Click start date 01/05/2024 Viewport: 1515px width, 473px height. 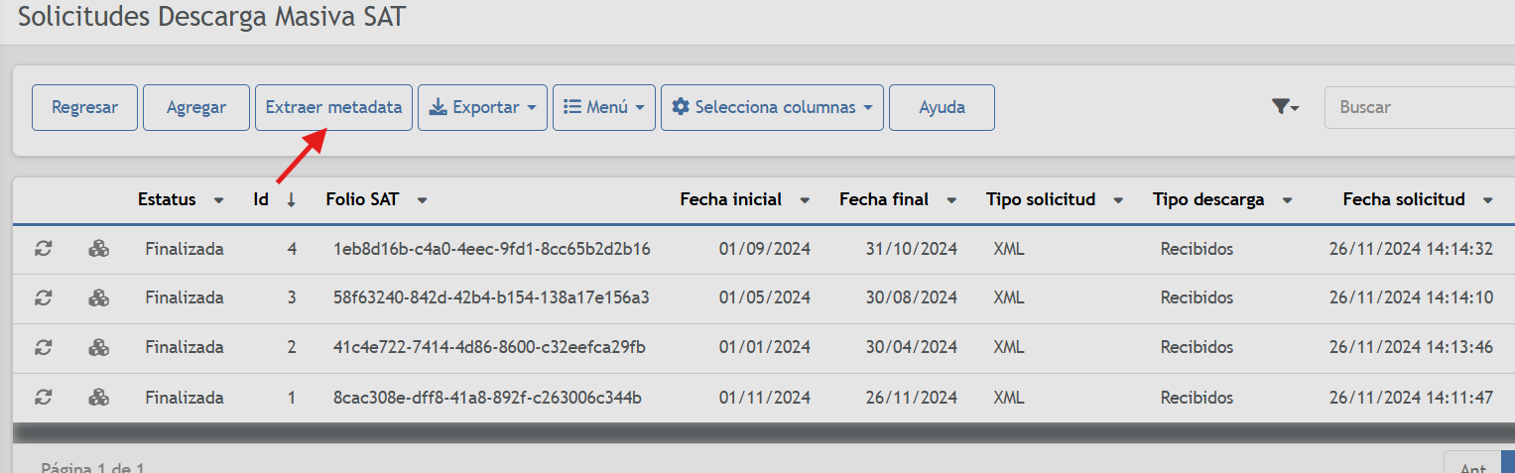pos(765,297)
